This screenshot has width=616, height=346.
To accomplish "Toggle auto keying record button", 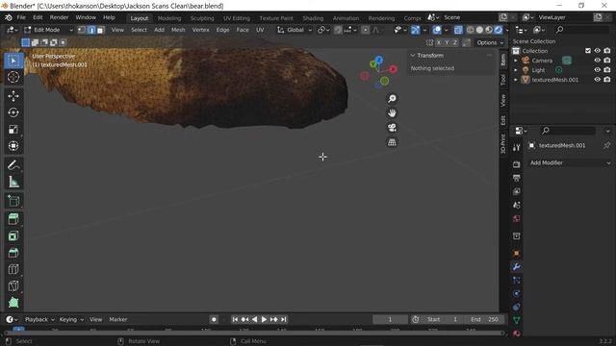I will pos(214,319).
